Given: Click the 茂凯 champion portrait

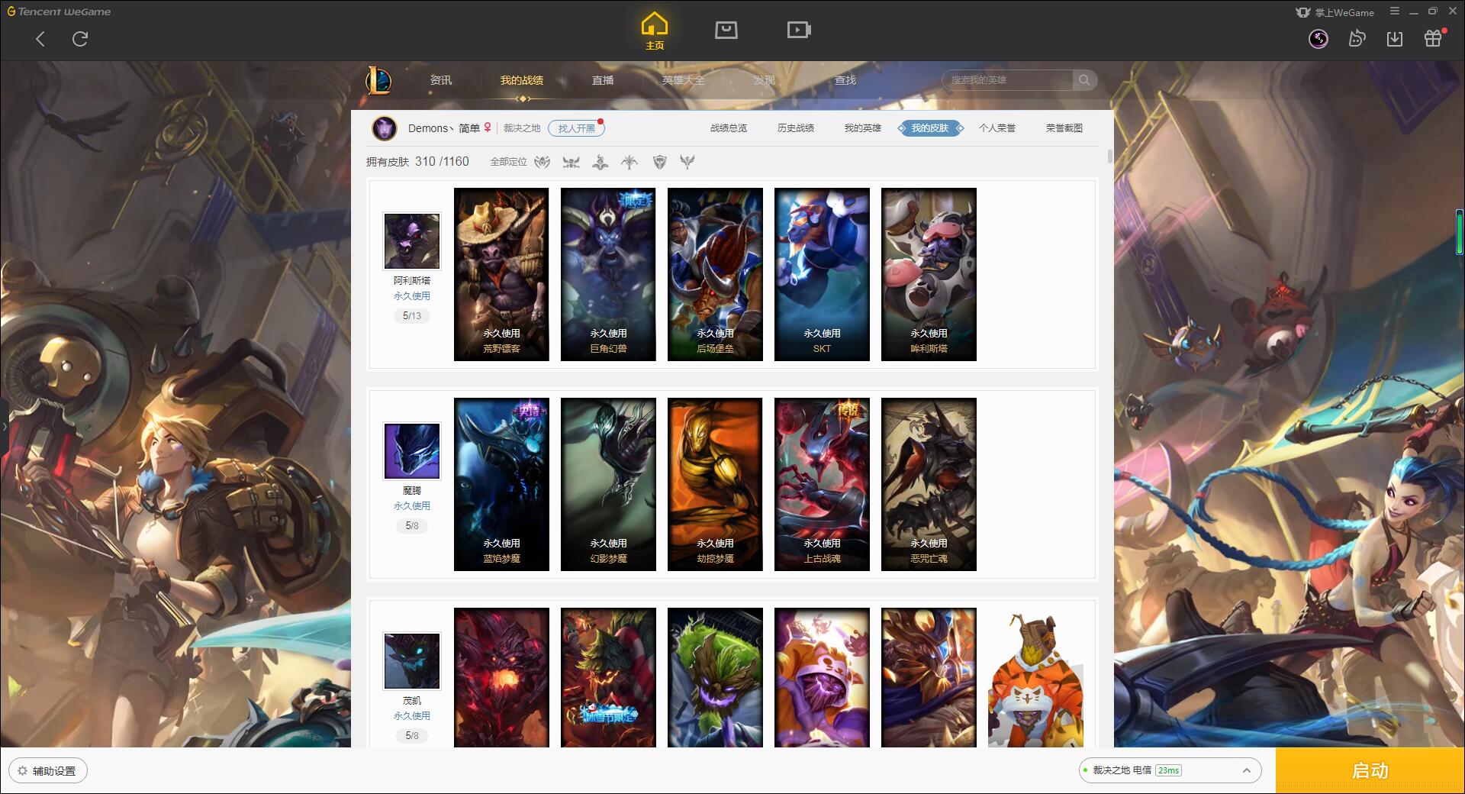Looking at the screenshot, I should click(412, 661).
